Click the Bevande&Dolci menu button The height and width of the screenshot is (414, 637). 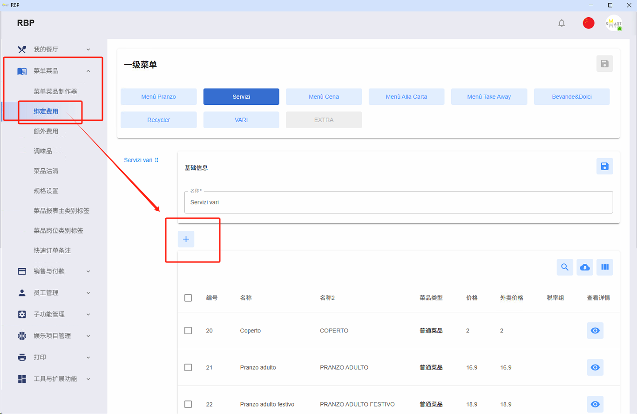click(x=572, y=97)
